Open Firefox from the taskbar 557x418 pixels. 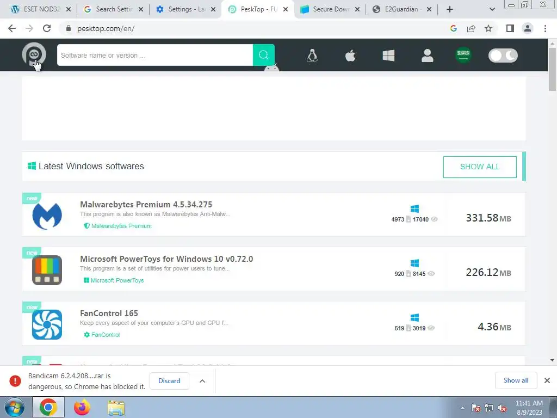pos(82,407)
